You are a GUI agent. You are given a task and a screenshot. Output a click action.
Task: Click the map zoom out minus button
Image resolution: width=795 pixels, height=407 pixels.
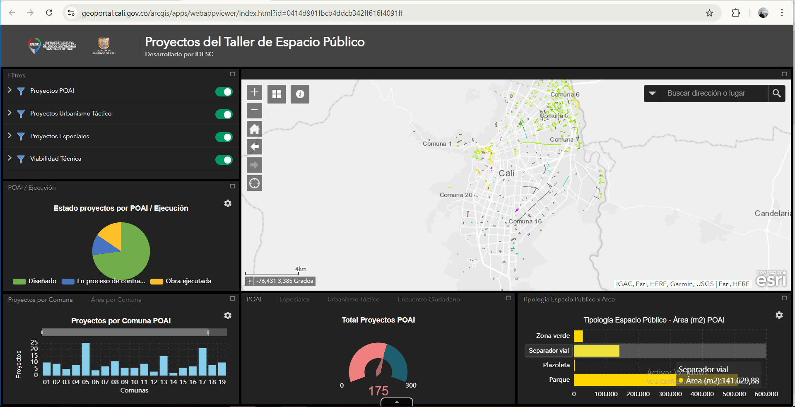pyautogui.click(x=254, y=110)
